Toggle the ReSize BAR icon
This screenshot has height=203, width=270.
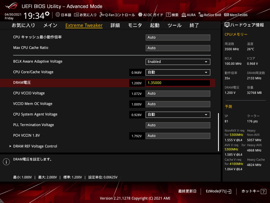pos(201,15)
